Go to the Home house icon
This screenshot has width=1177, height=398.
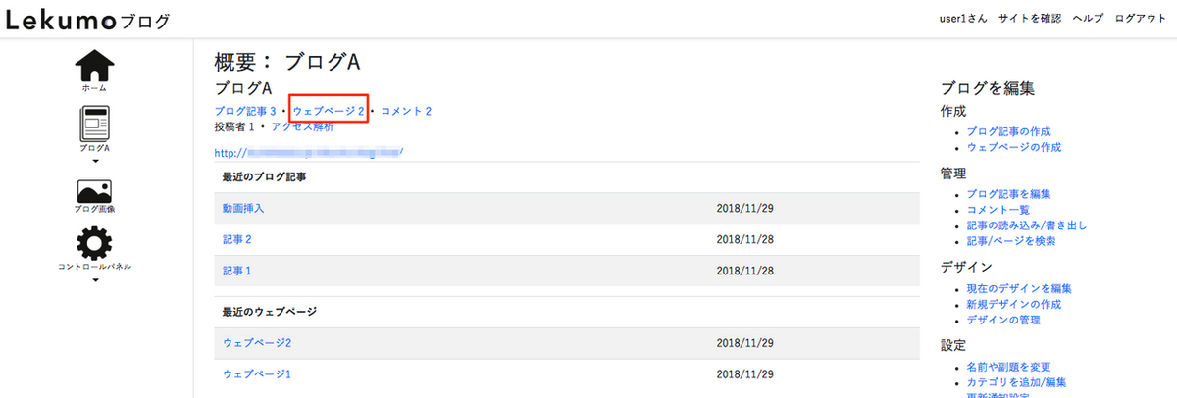point(95,67)
